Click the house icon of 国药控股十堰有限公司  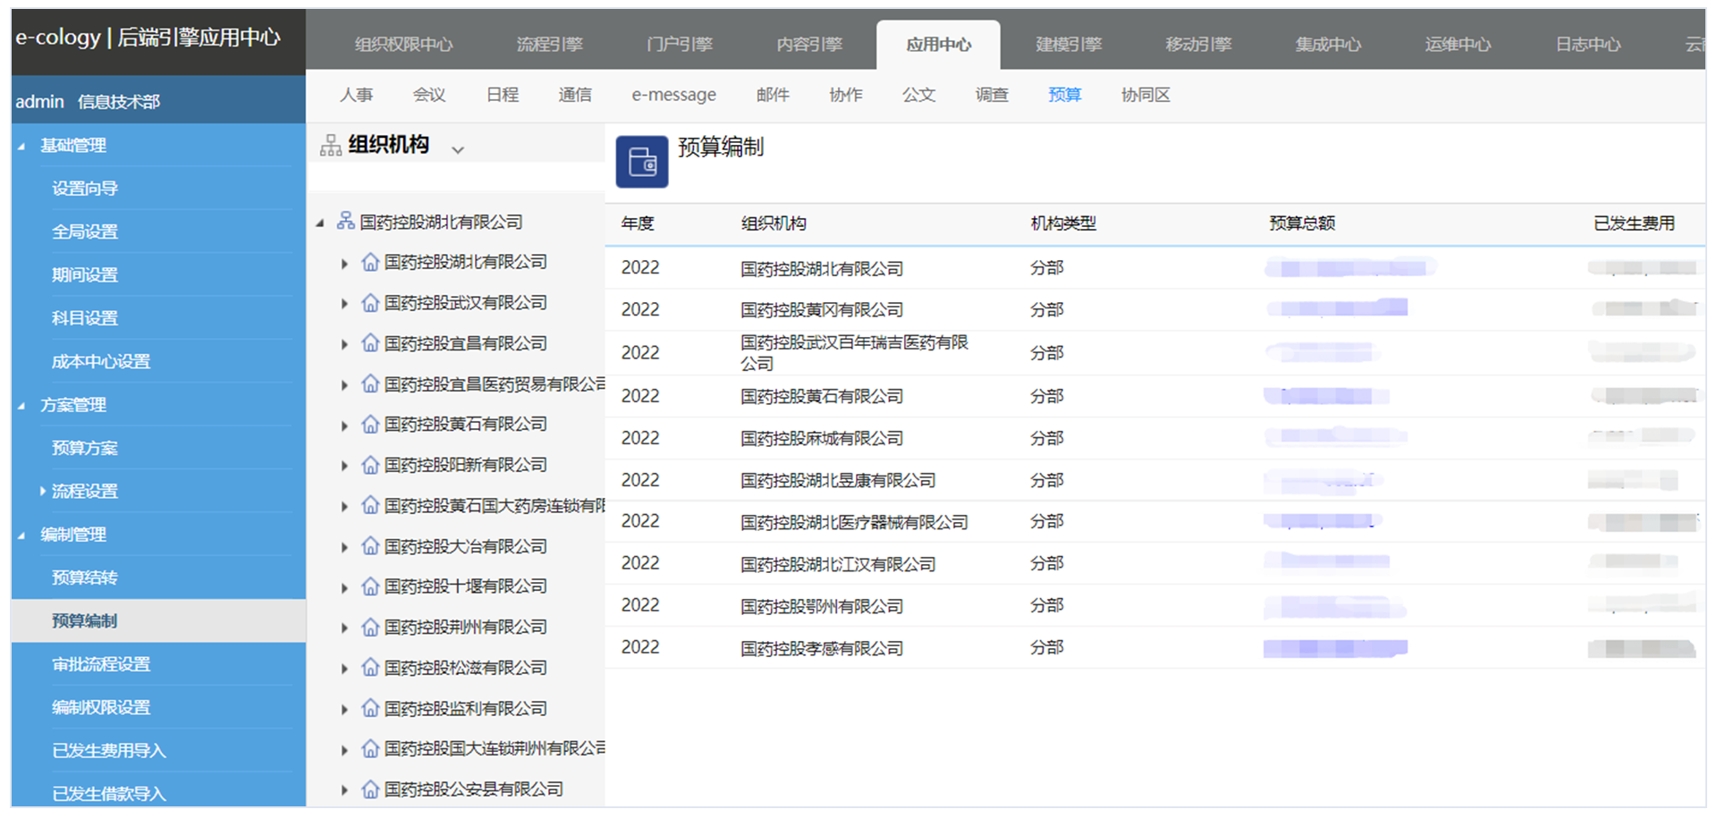click(x=370, y=586)
